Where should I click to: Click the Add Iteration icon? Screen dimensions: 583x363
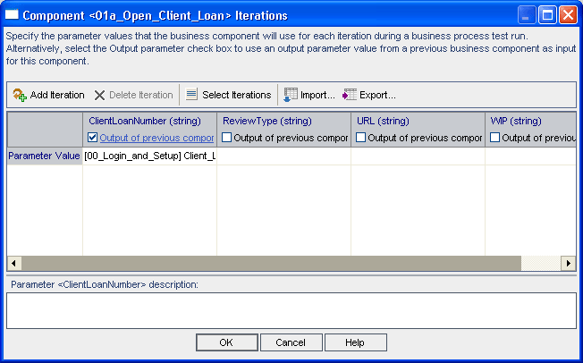point(20,95)
